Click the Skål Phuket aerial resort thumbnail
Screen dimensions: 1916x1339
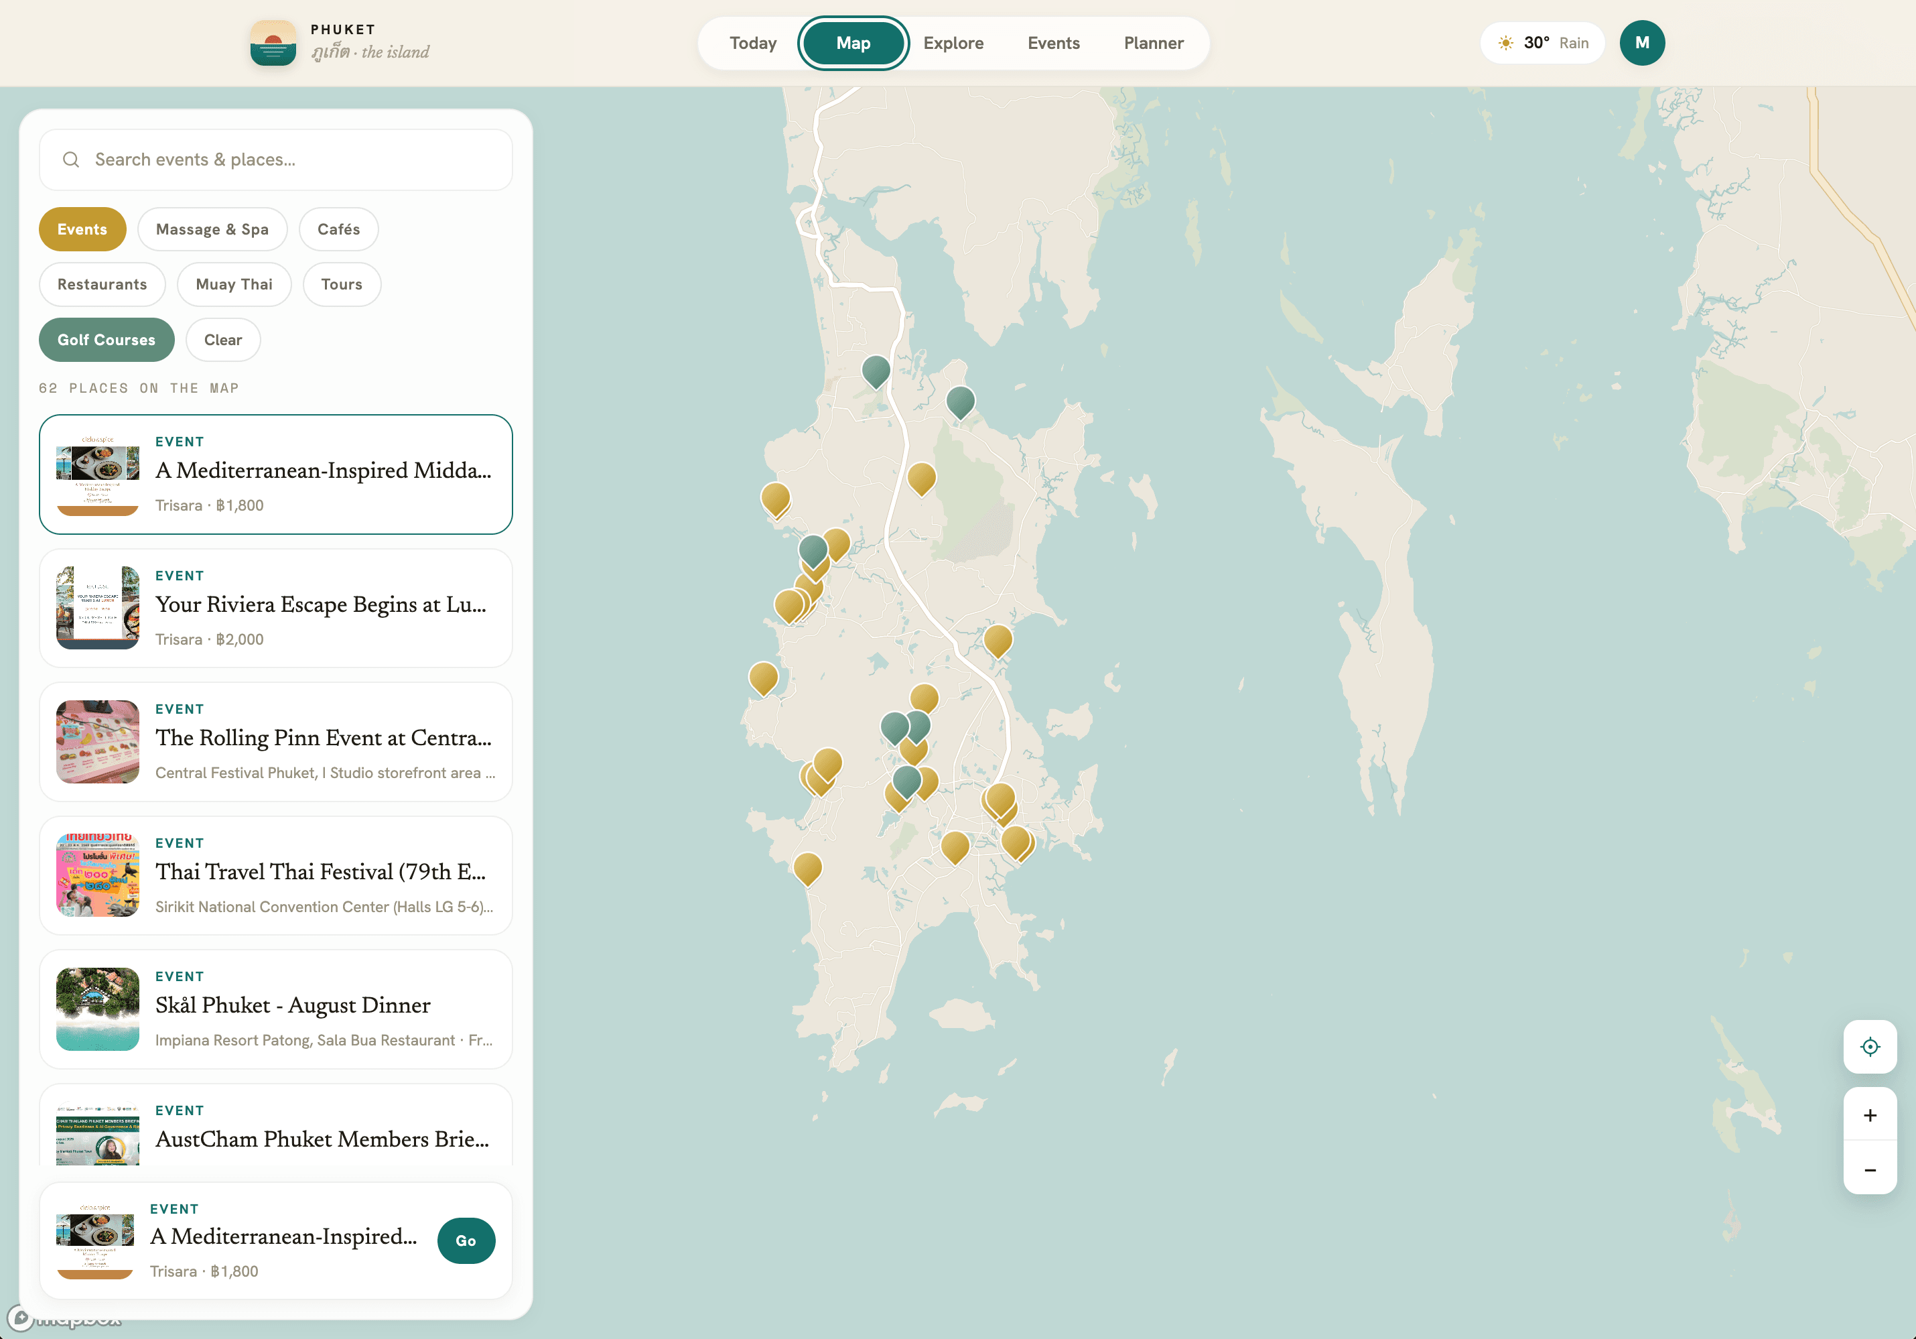98,1009
